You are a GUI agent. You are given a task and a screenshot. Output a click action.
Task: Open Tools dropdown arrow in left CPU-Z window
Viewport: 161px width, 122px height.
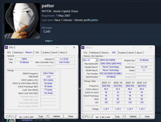pyautogui.click(x=47, y=116)
